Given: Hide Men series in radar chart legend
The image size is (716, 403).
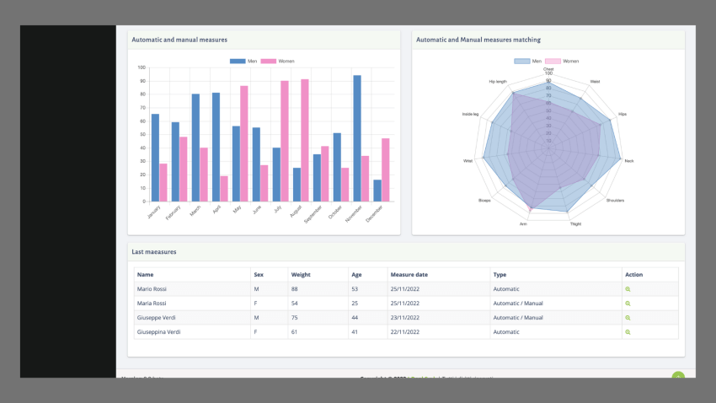Looking at the screenshot, I should (x=528, y=62).
